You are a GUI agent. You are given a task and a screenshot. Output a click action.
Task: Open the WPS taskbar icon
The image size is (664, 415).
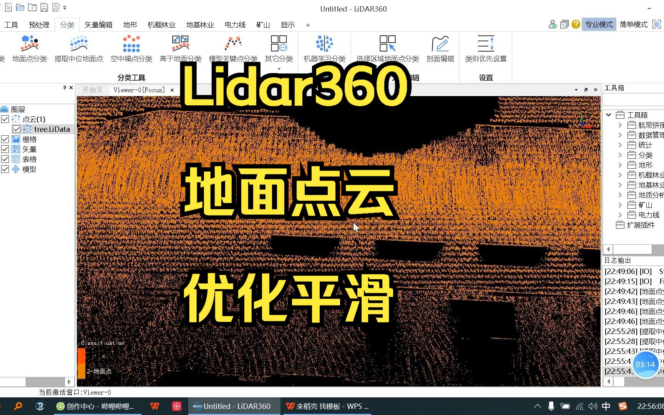tap(155, 406)
